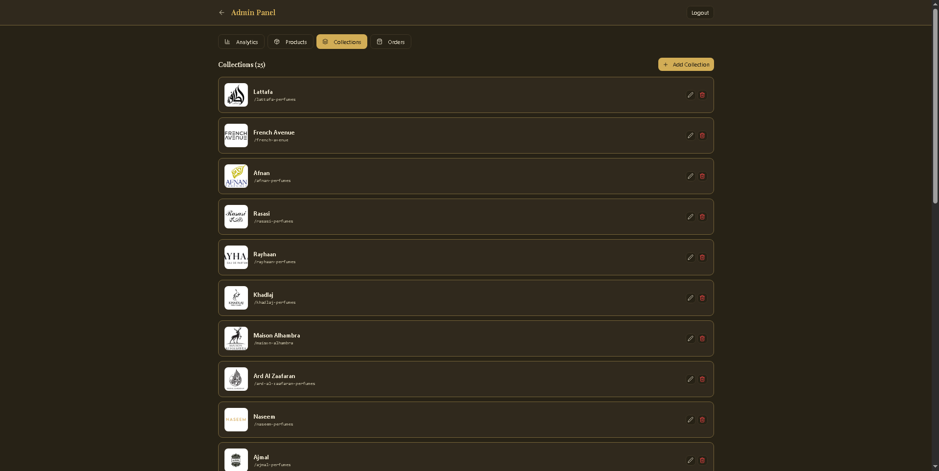Edit the Rasasi collection
This screenshot has width=939, height=471.
pos(691,217)
